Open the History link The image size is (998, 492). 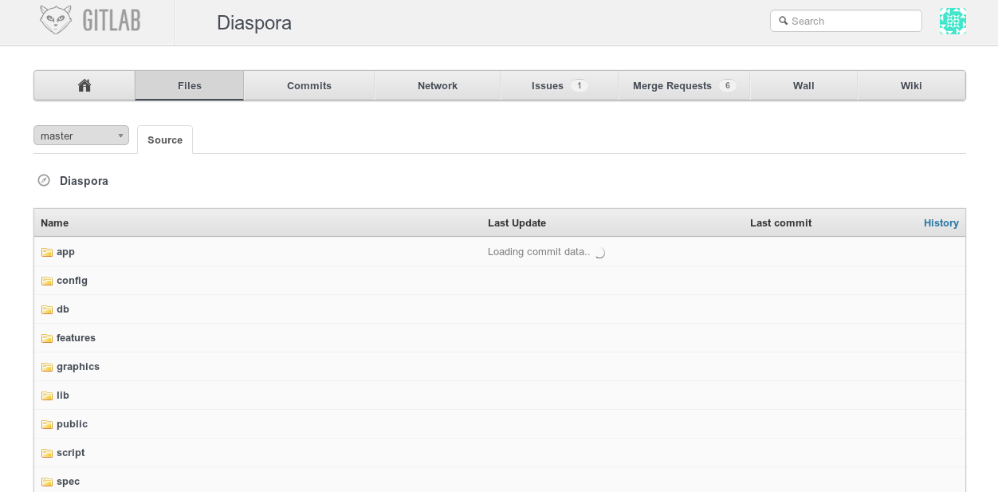[941, 223]
